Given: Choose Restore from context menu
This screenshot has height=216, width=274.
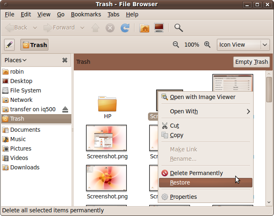Looking at the screenshot, I should coord(205,182).
